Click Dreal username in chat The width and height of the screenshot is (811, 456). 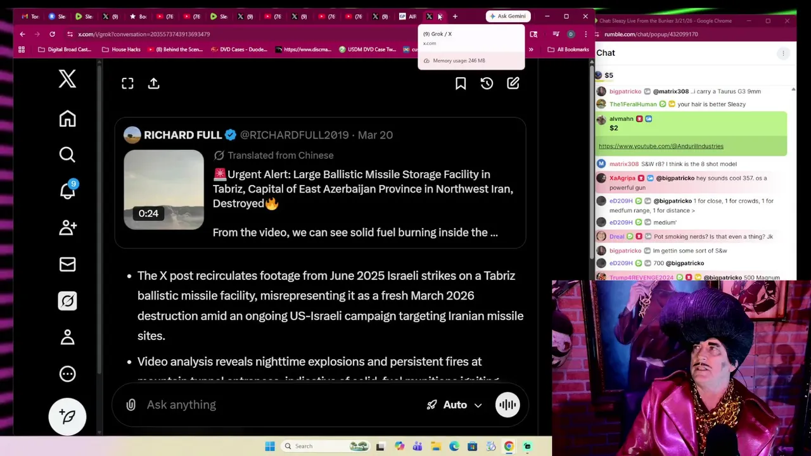click(616, 236)
